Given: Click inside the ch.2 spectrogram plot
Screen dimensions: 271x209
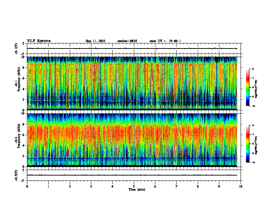Looking at the screenshot, I should pyautogui.click(x=132, y=140).
